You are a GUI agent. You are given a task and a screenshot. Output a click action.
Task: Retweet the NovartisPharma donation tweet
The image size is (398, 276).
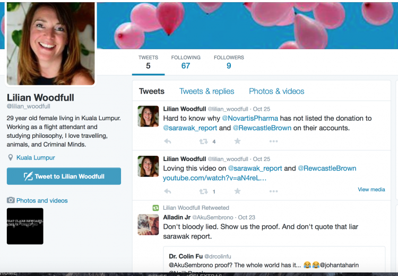[204, 141]
